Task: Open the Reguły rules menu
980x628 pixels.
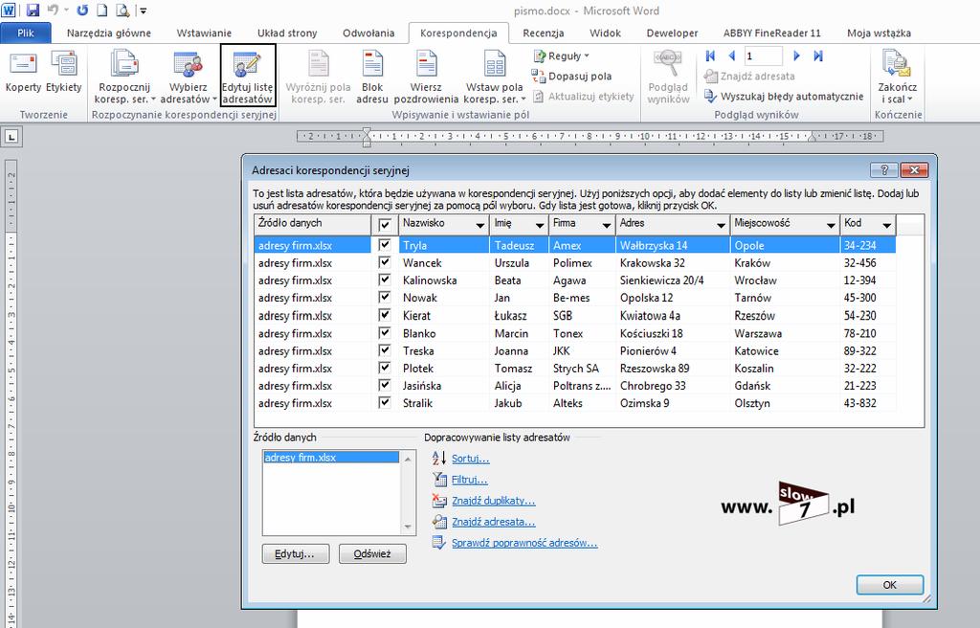Action: [561, 56]
